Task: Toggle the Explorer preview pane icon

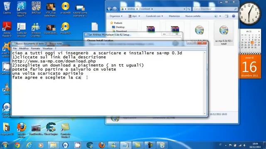Action: (227, 16)
